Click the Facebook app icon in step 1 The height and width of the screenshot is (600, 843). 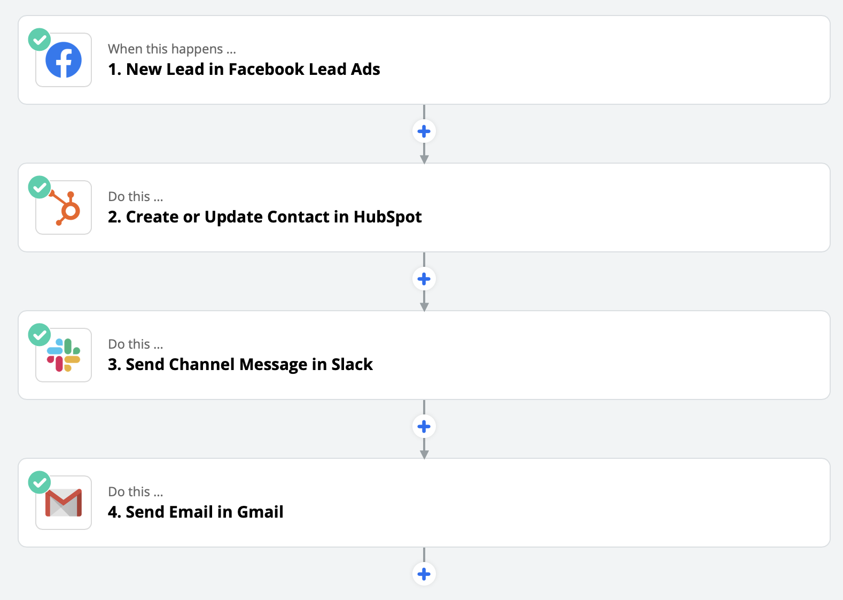[64, 60]
